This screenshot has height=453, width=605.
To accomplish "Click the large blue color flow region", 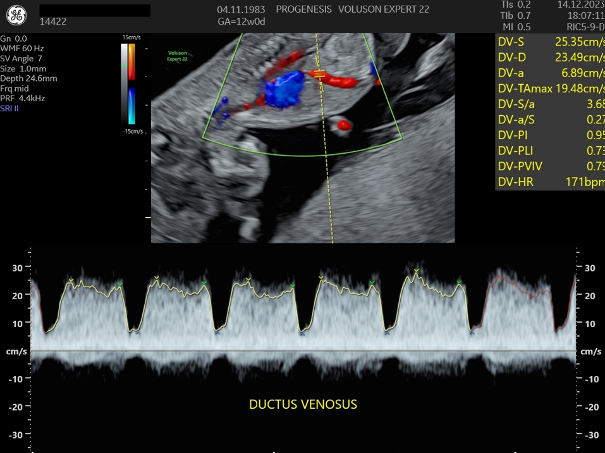I will (284, 88).
